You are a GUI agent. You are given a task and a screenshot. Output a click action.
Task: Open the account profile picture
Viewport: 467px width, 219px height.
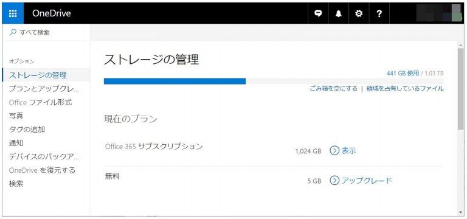(x=439, y=13)
